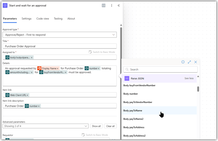Viewport: 218px width, 141px height.
Task: Select Body buyFromVendorNumber
Action: [159, 85]
